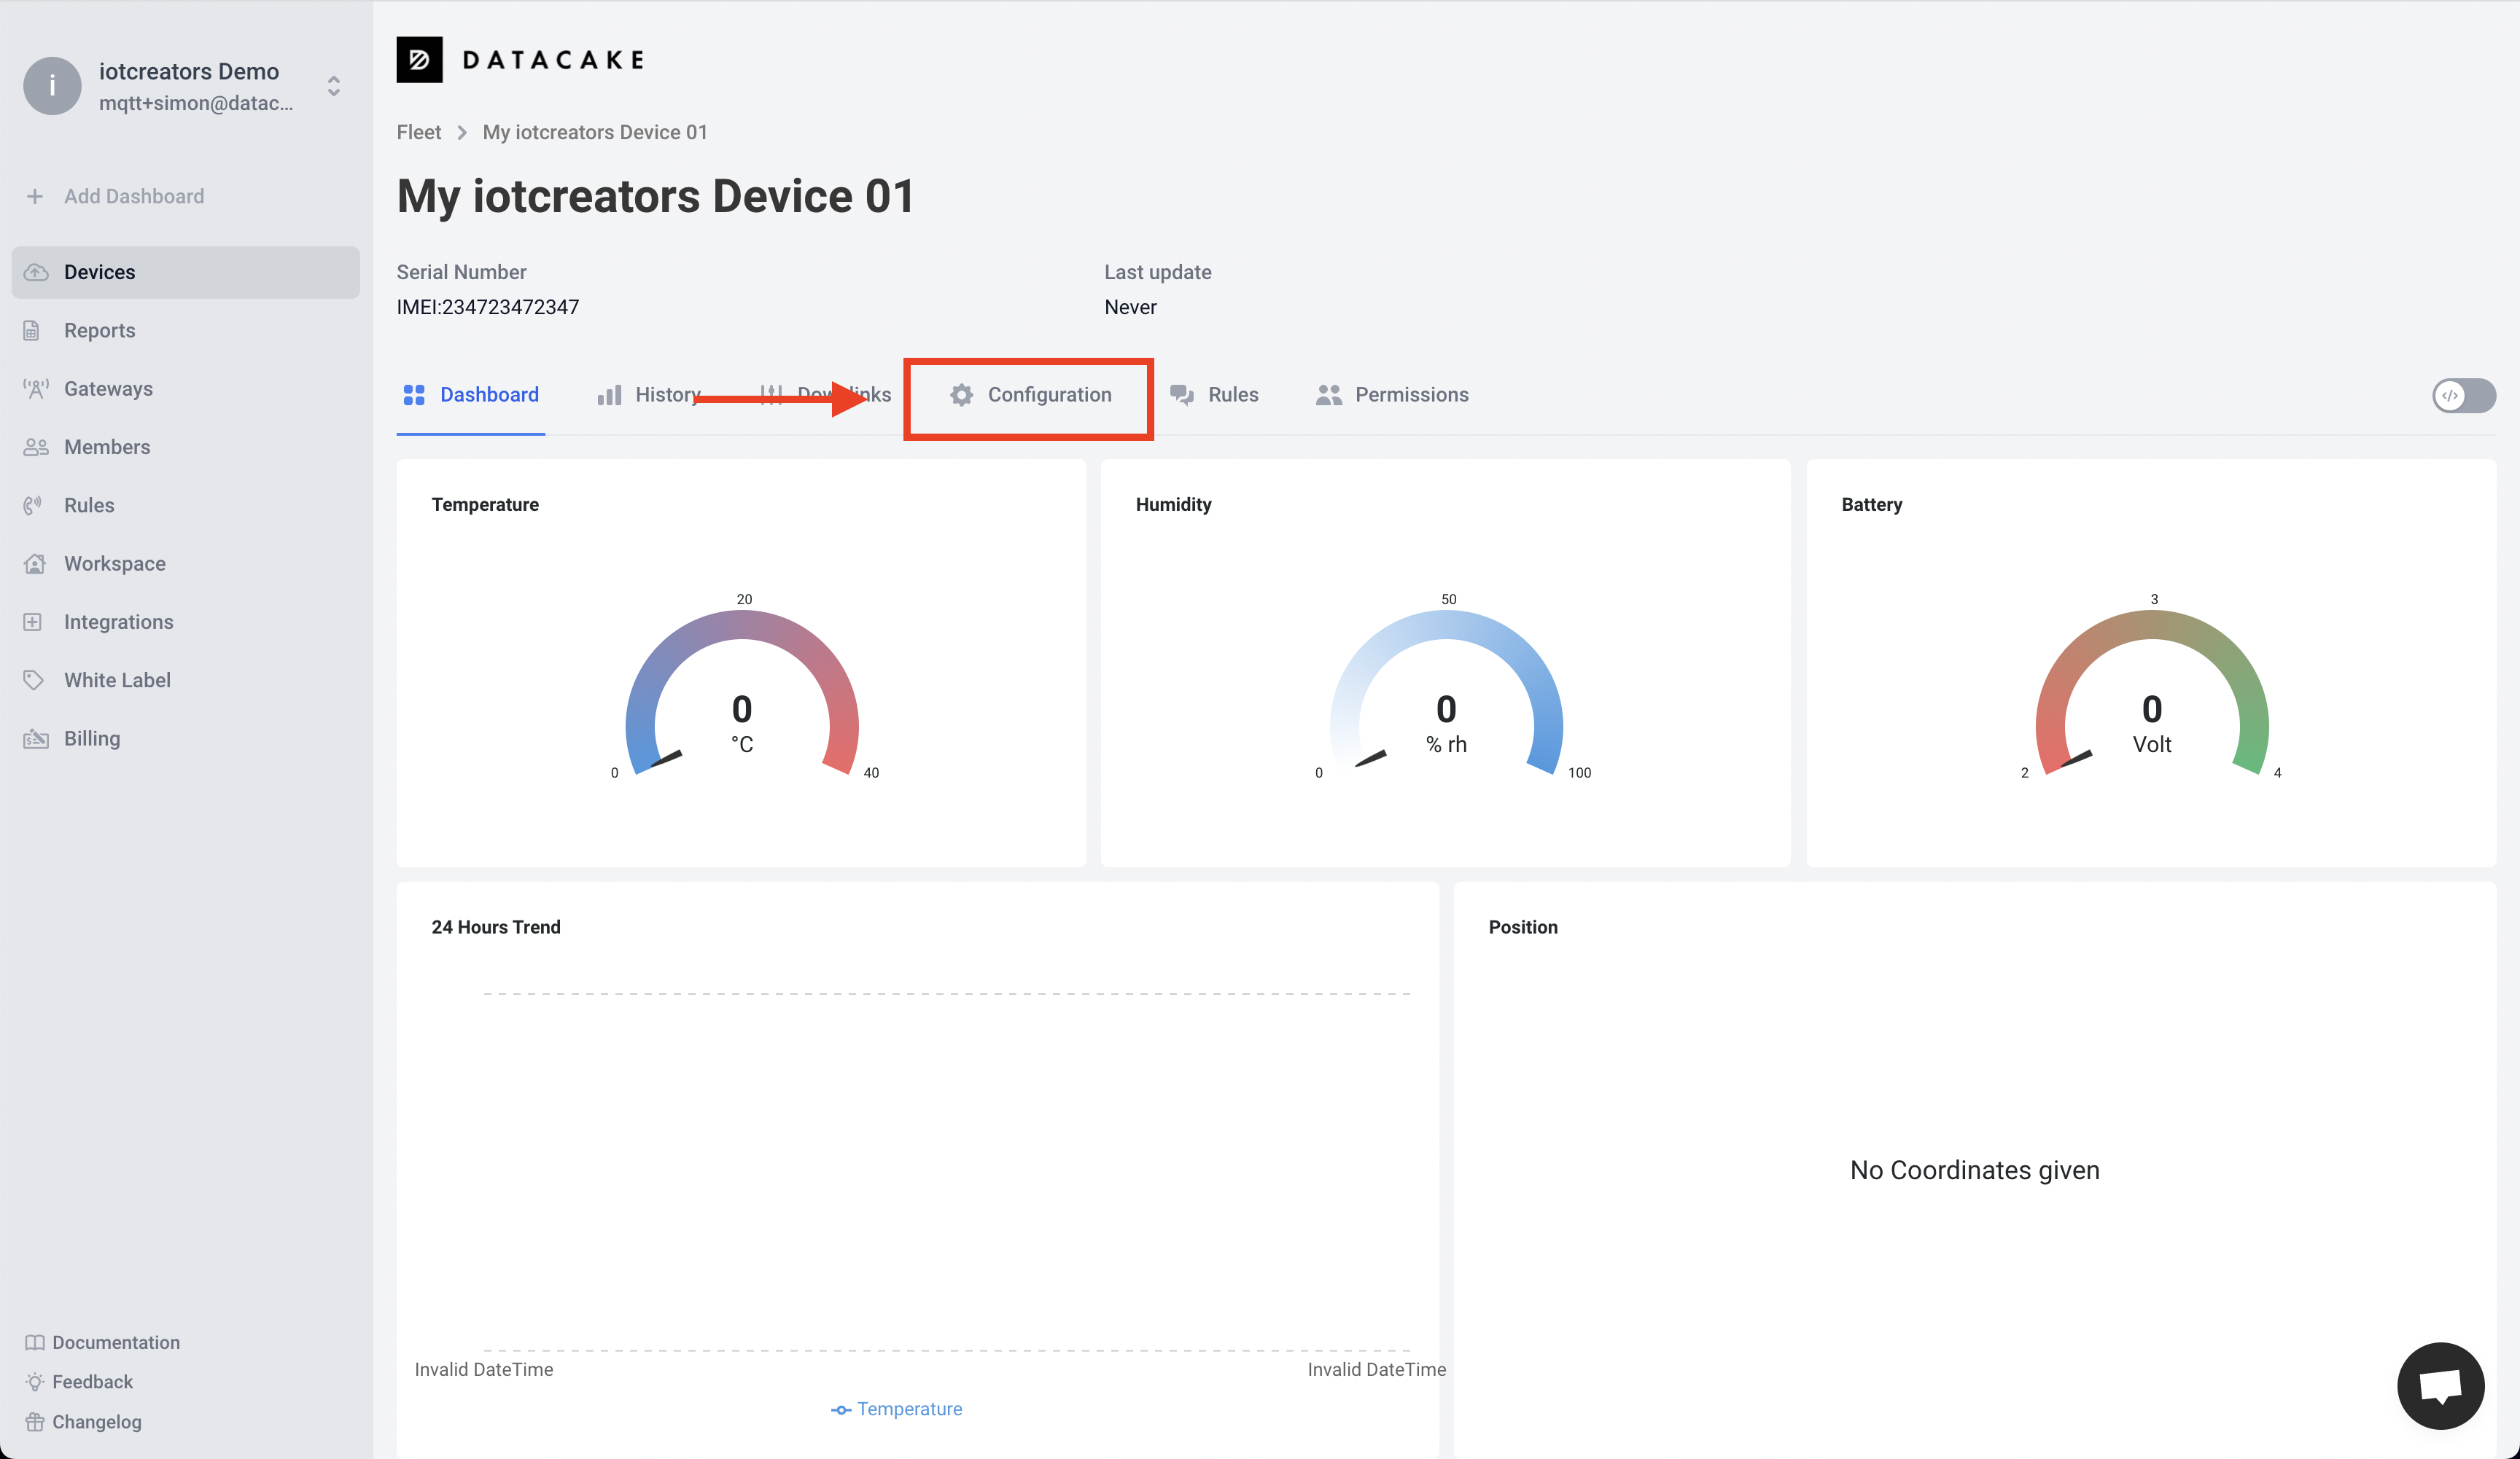This screenshot has height=1459, width=2520.
Task: Click the Documentation book icon
Action: coord(35,1342)
